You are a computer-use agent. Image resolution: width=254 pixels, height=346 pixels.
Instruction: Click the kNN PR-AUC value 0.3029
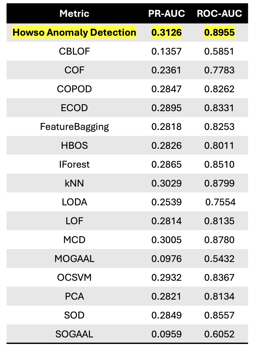pos(167,183)
